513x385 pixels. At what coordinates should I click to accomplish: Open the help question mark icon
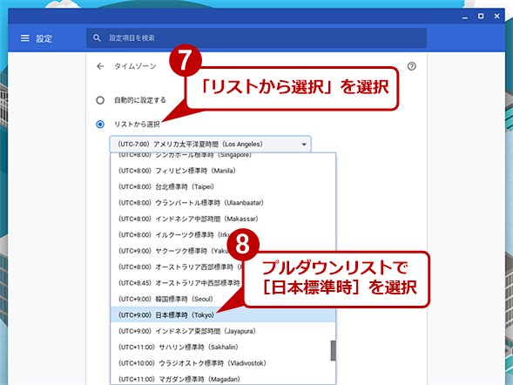coord(412,66)
